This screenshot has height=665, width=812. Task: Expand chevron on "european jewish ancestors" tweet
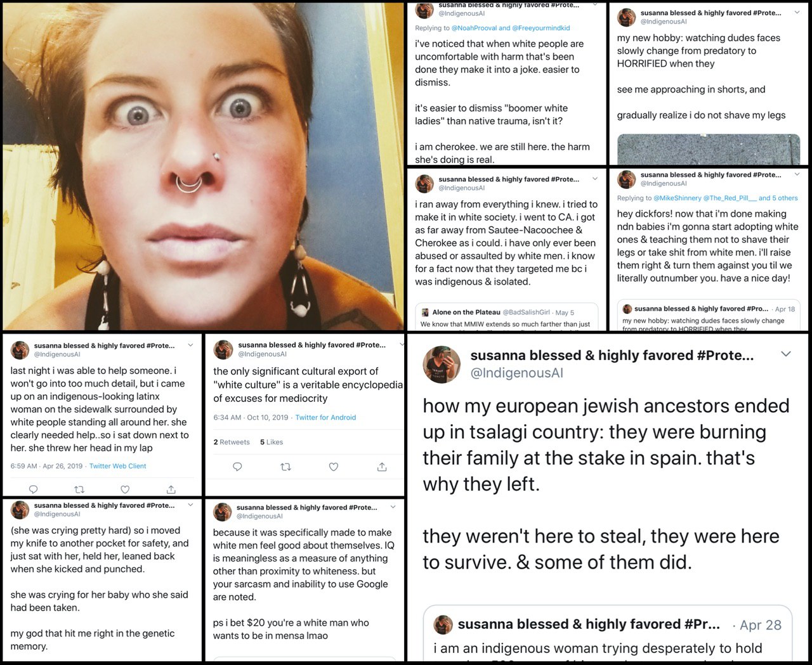pyautogui.click(x=786, y=354)
